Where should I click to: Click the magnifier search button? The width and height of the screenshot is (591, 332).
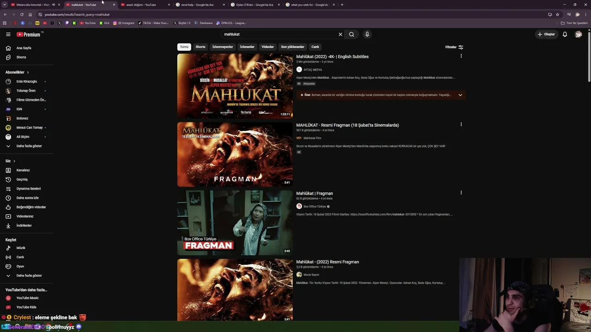point(351,34)
